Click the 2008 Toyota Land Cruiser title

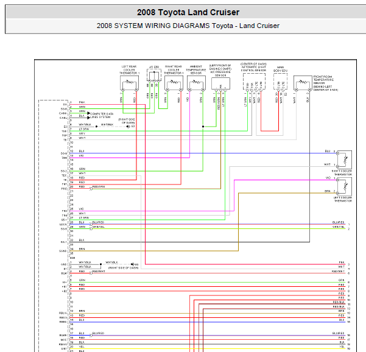pyautogui.click(x=188, y=12)
